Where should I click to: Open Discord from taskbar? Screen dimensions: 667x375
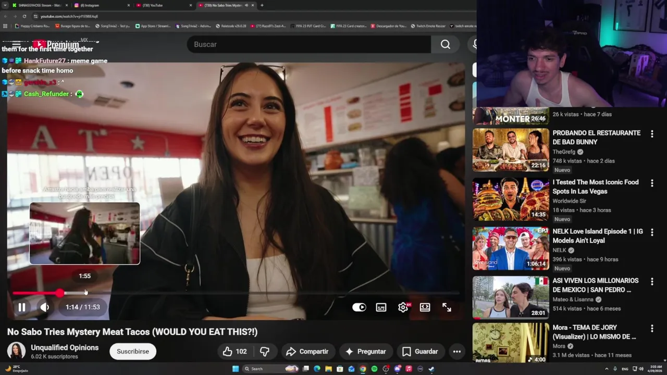pyautogui.click(x=398, y=369)
